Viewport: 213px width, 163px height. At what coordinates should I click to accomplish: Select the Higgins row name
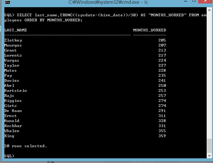[x=13, y=101]
